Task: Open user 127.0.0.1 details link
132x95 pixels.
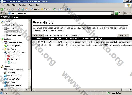Action: coord(41,42)
